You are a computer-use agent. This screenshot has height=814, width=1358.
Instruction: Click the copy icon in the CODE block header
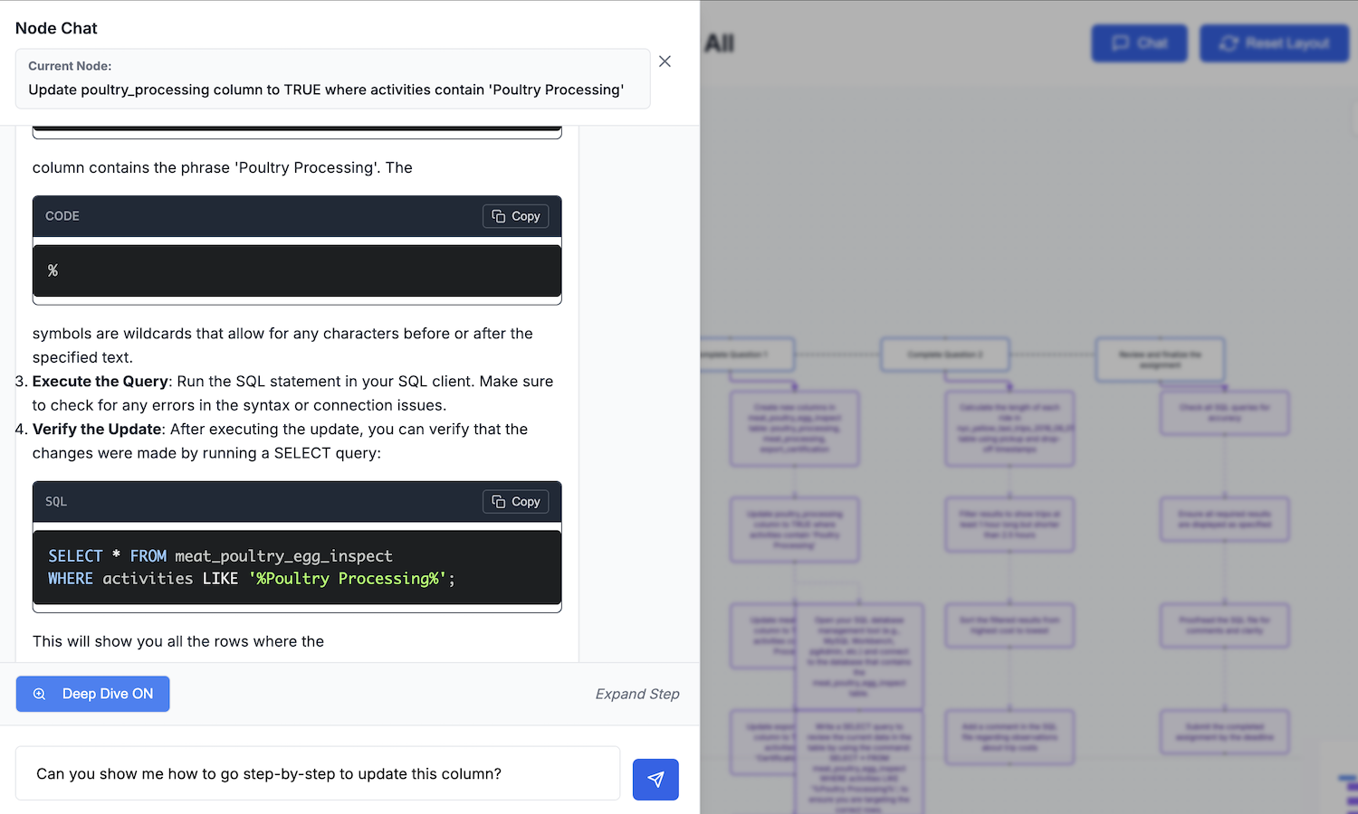(x=499, y=216)
